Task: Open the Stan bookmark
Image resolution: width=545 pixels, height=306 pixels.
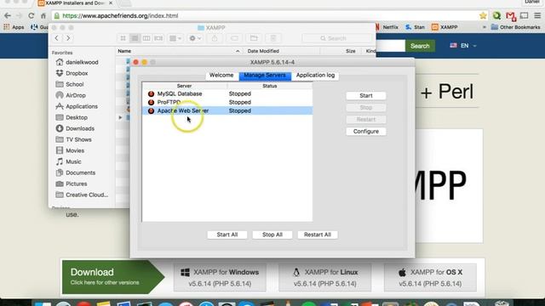Action: (x=415, y=27)
